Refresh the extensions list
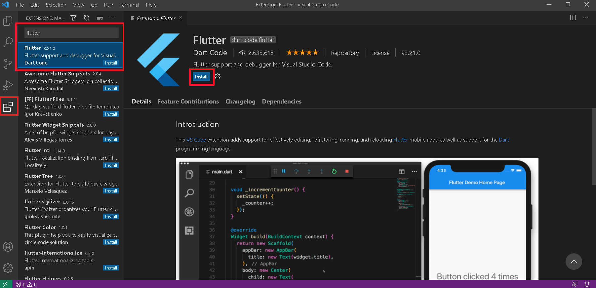Viewport: 596px width, 288px height. tap(87, 18)
